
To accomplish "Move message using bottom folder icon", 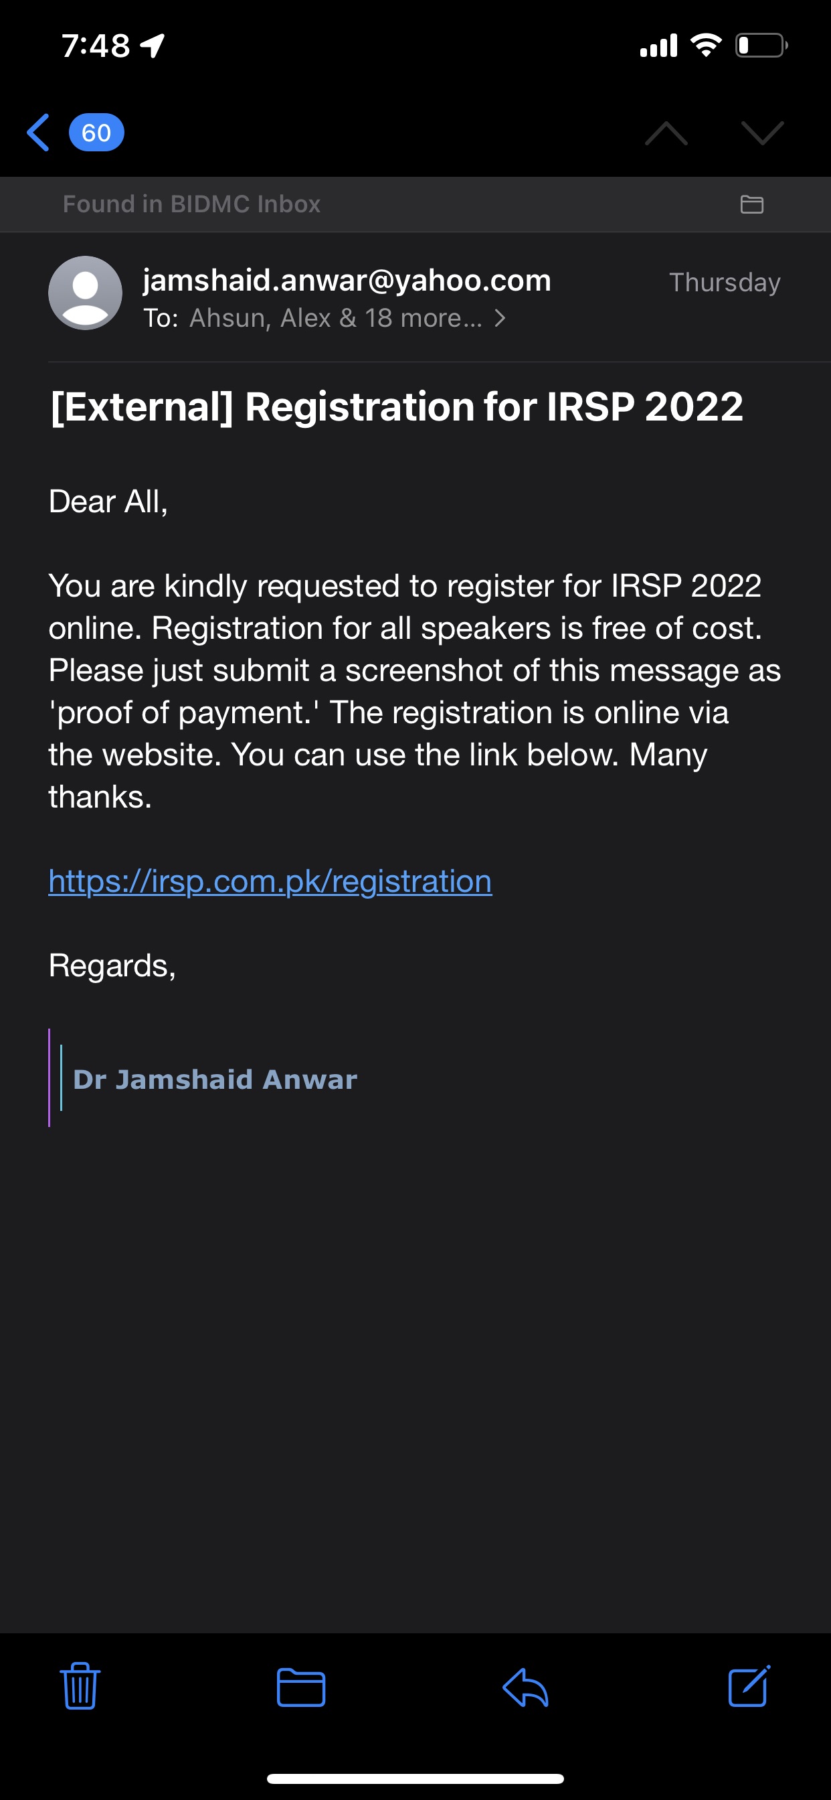I will pos(301,1687).
